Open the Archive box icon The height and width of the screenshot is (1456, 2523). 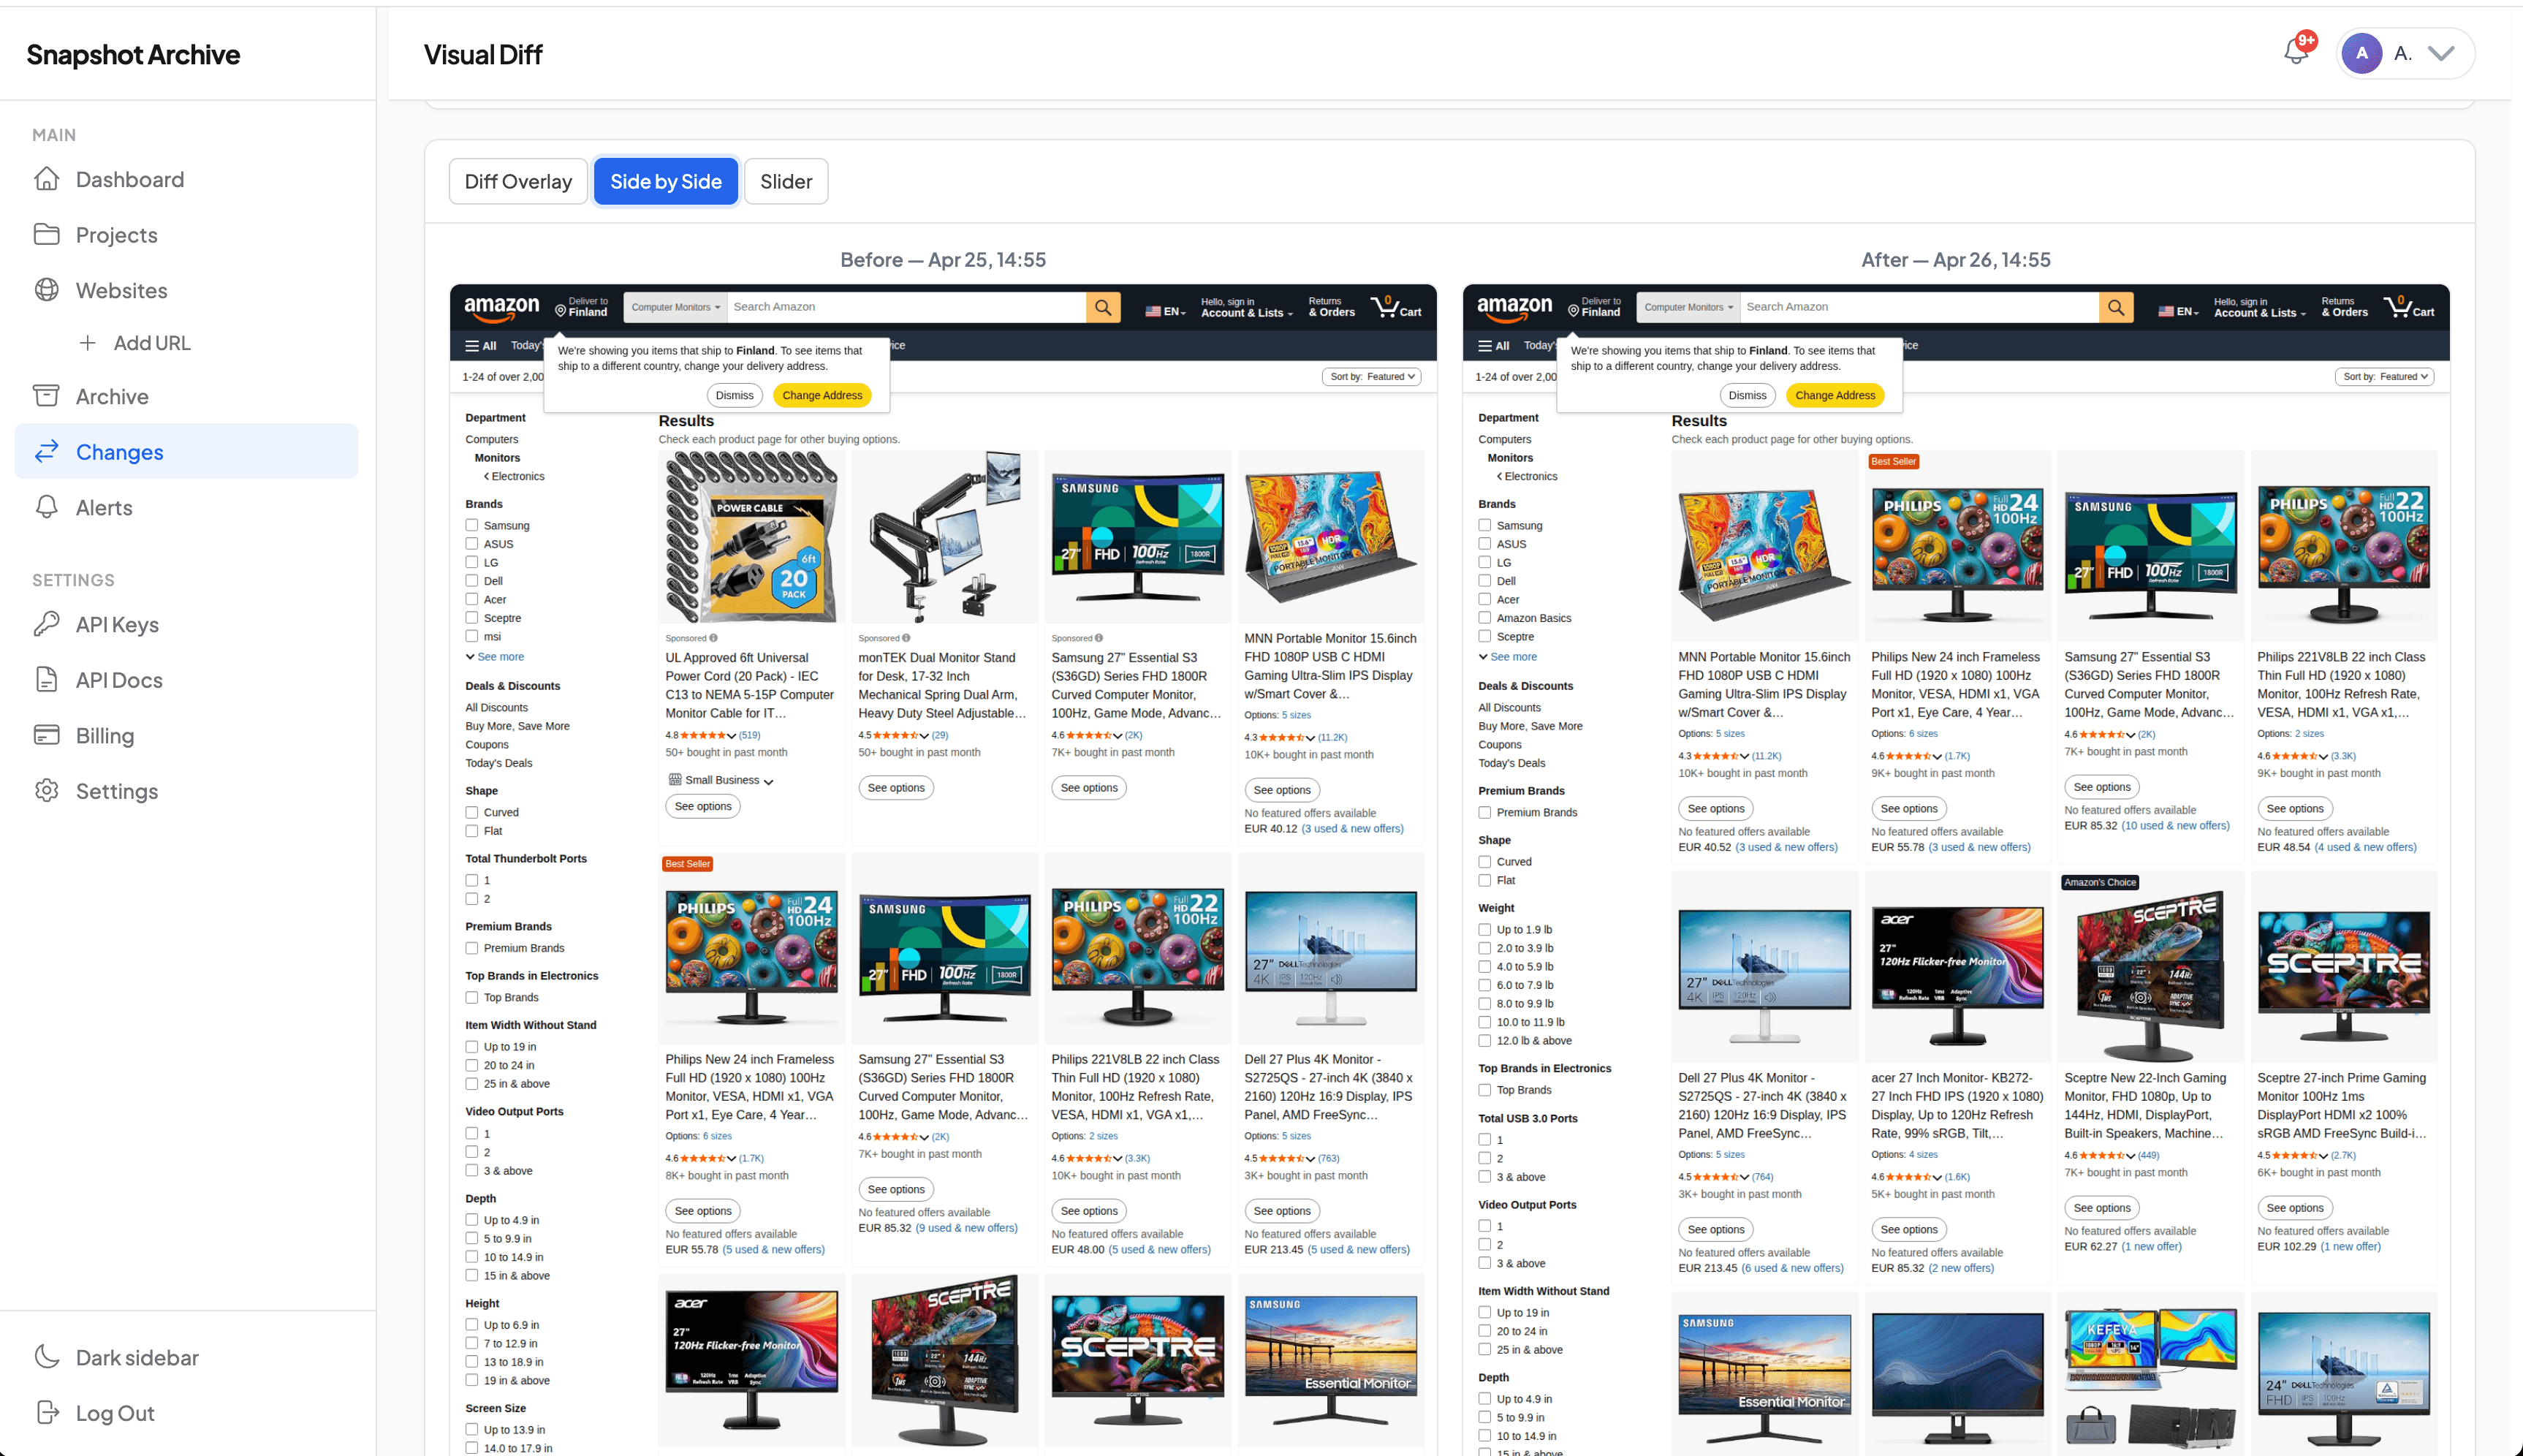pos(47,396)
